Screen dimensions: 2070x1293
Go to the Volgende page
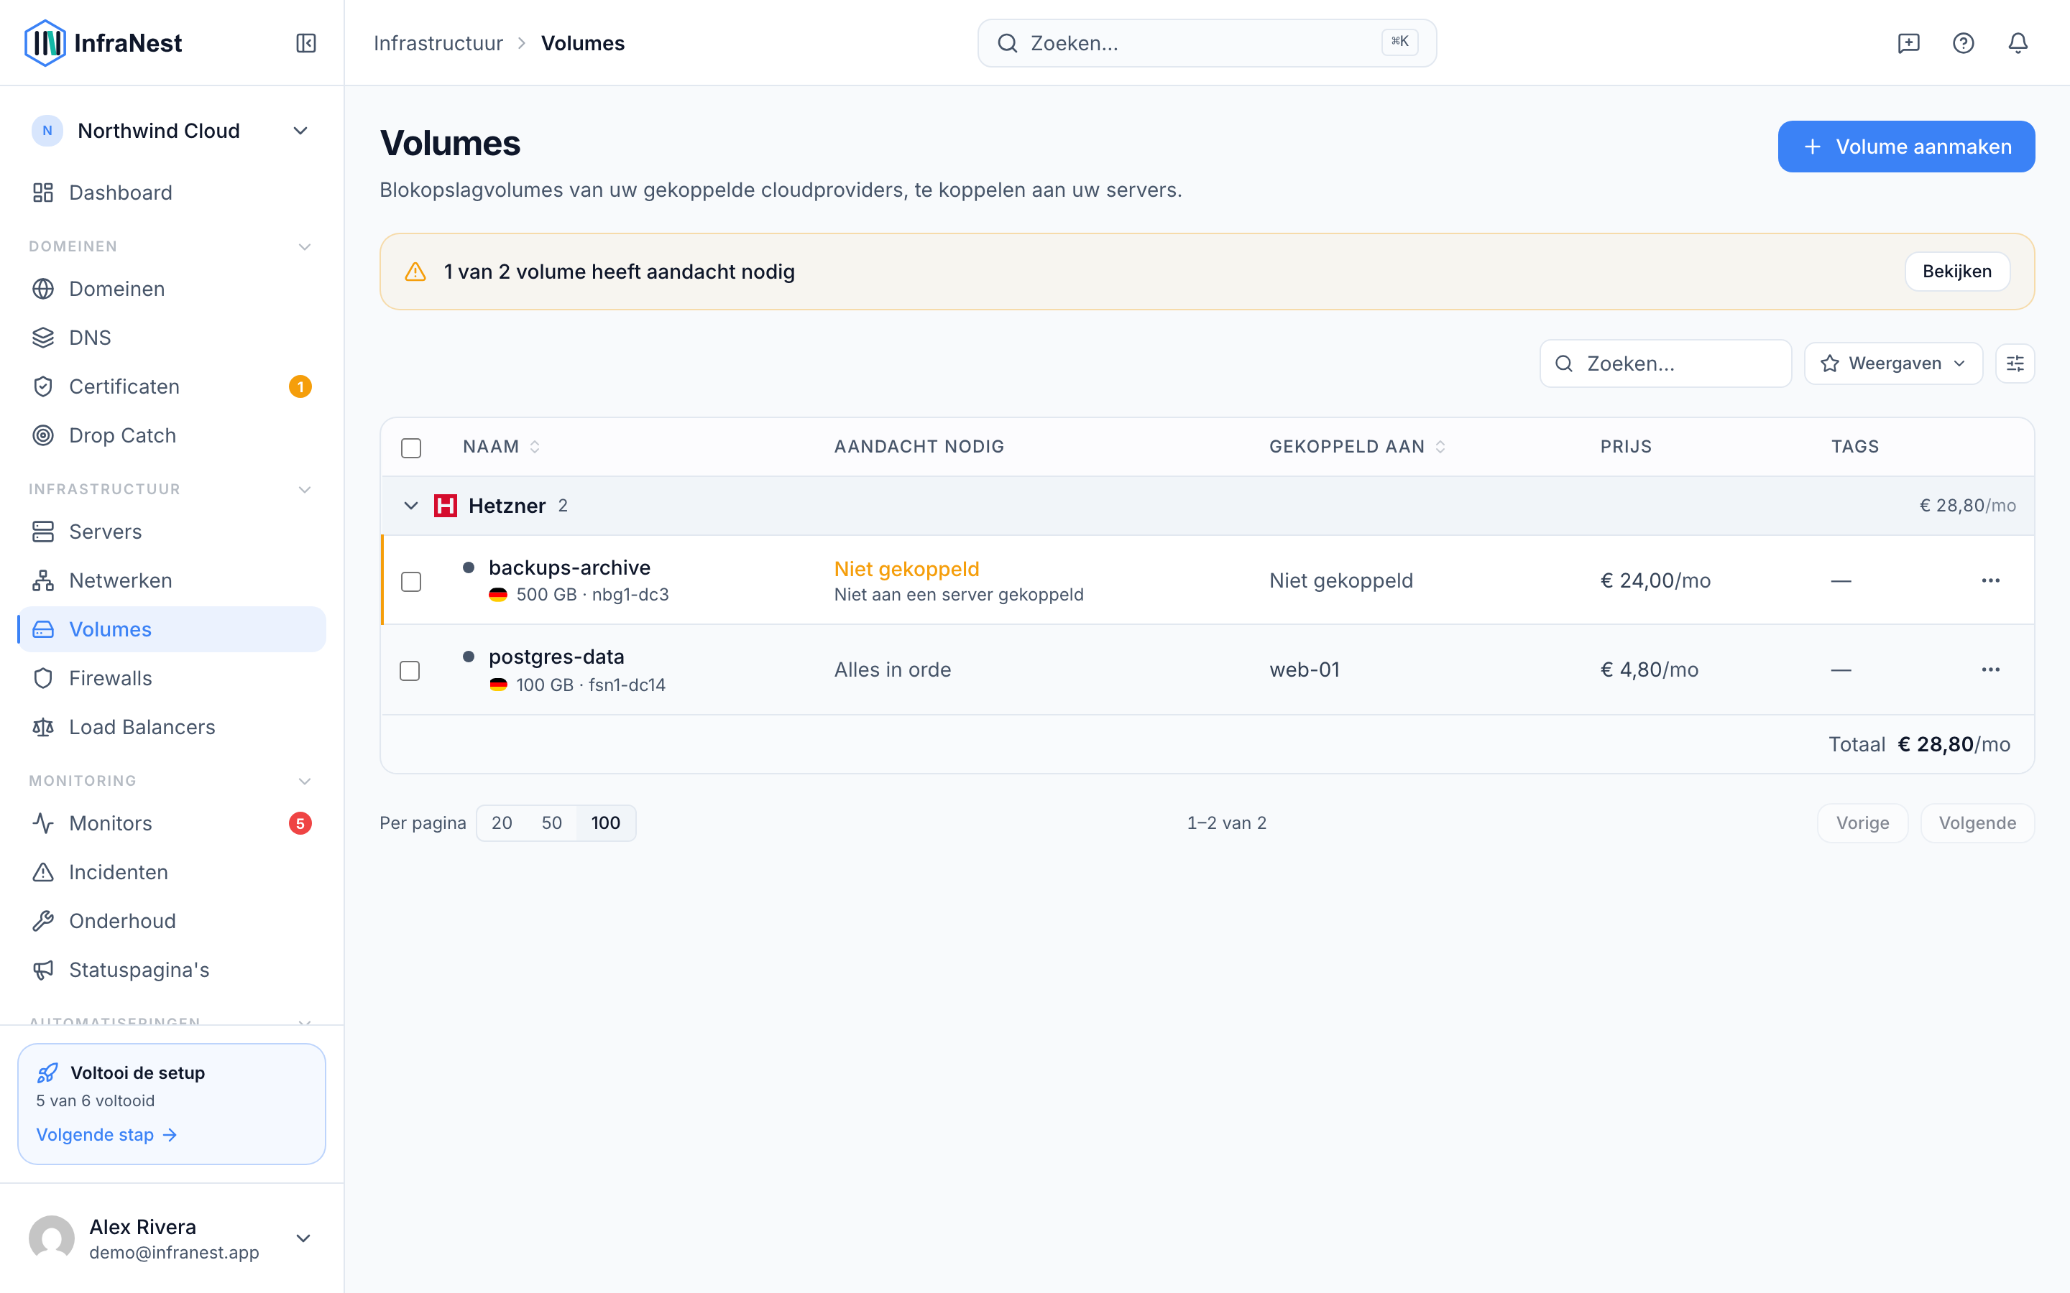[x=1977, y=822]
